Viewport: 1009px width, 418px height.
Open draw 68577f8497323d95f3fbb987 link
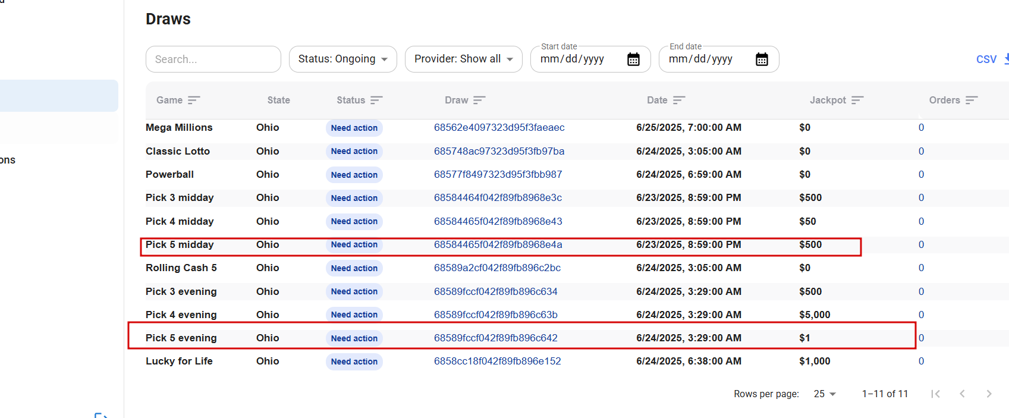pos(498,174)
